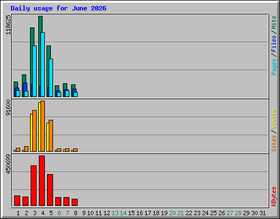
Task: Click the red KBytes bar for day 8
Action: point(74,203)
